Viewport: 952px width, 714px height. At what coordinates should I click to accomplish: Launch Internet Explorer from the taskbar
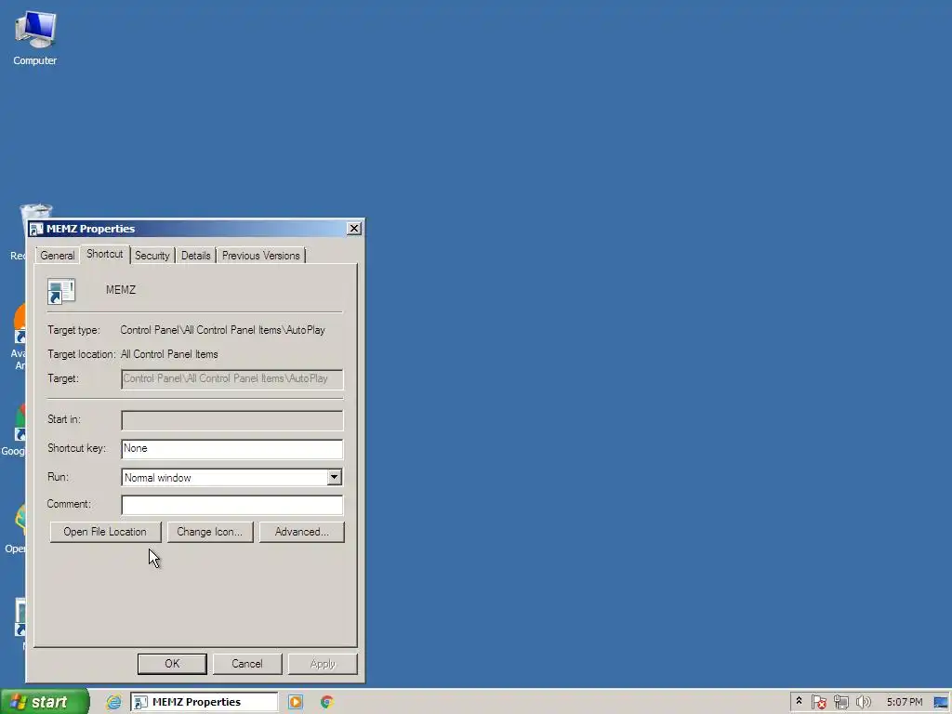point(113,702)
